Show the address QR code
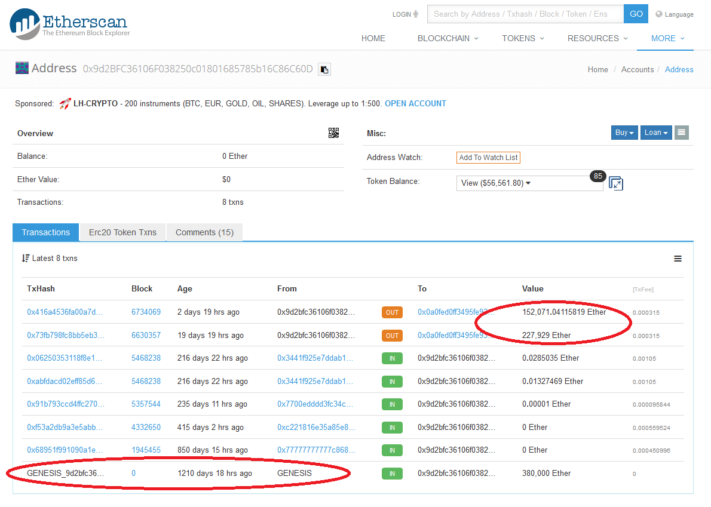The width and height of the screenshot is (711, 507). (333, 133)
